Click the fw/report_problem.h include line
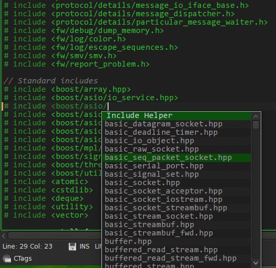The height and width of the screenshot is (268, 276). coord(77,64)
